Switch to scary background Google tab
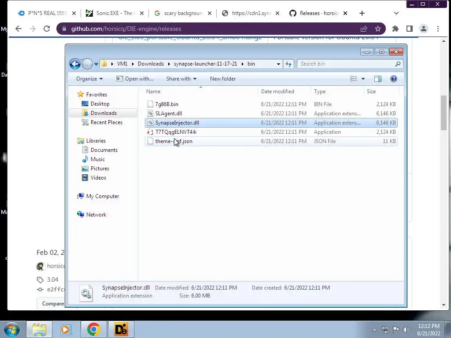The image size is (451, 338). [x=183, y=13]
